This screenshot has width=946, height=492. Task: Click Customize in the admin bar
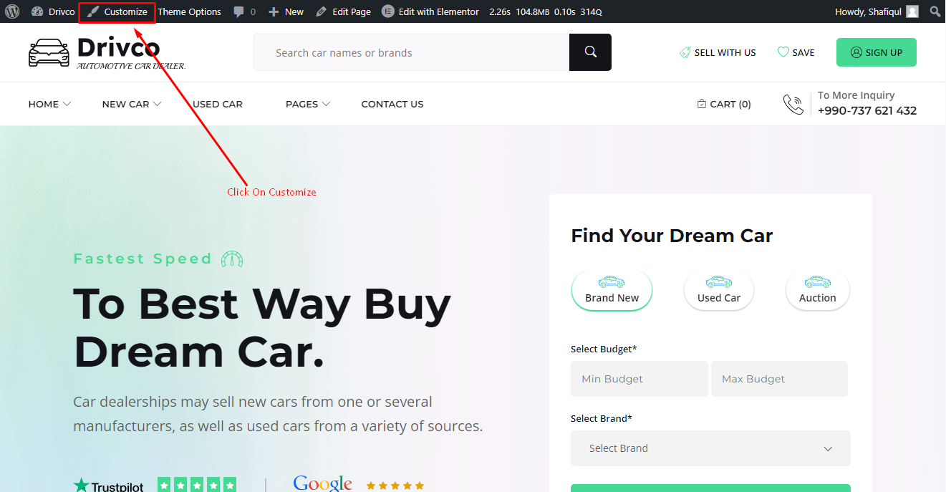117,11
